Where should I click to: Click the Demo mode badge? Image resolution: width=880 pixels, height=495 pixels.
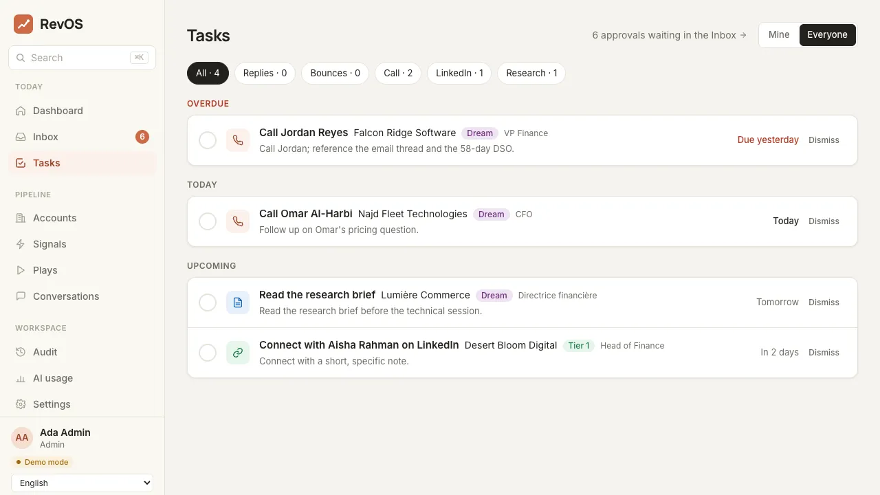[x=42, y=462]
